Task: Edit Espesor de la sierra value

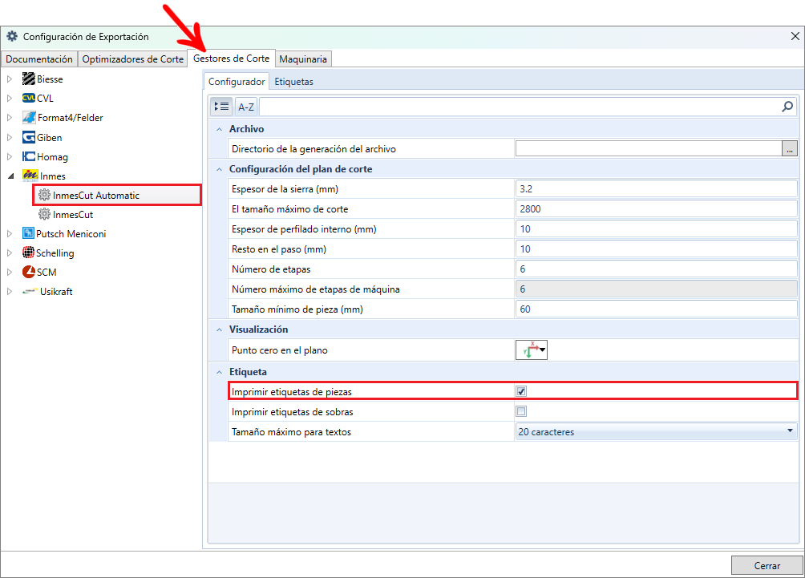Action: tap(656, 189)
